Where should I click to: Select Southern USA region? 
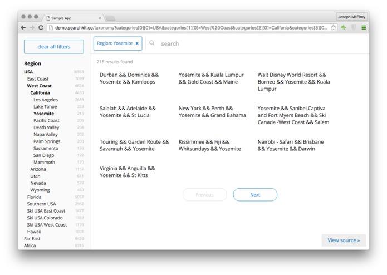41,204
